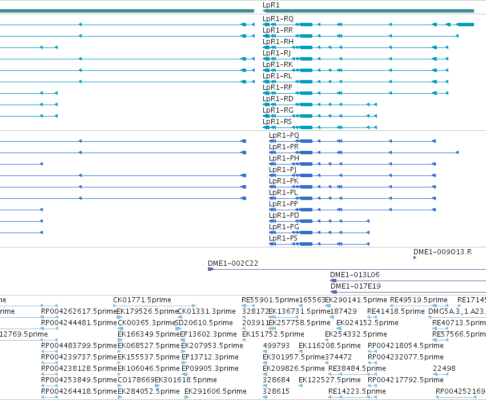Click the EK257758.5prime EST label
Screen dimensions: 486x400
point(299,323)
